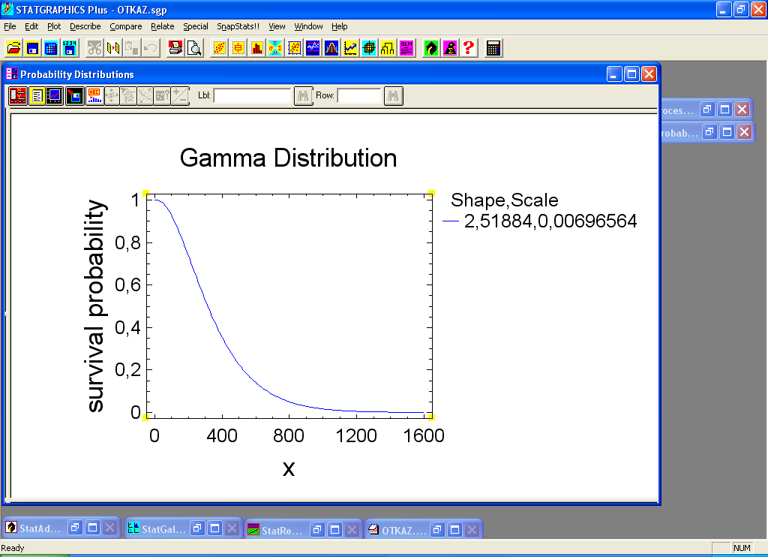Click the Shape,Scale legend heading
This screenshot has height=557, width=768.
(505, 200)
